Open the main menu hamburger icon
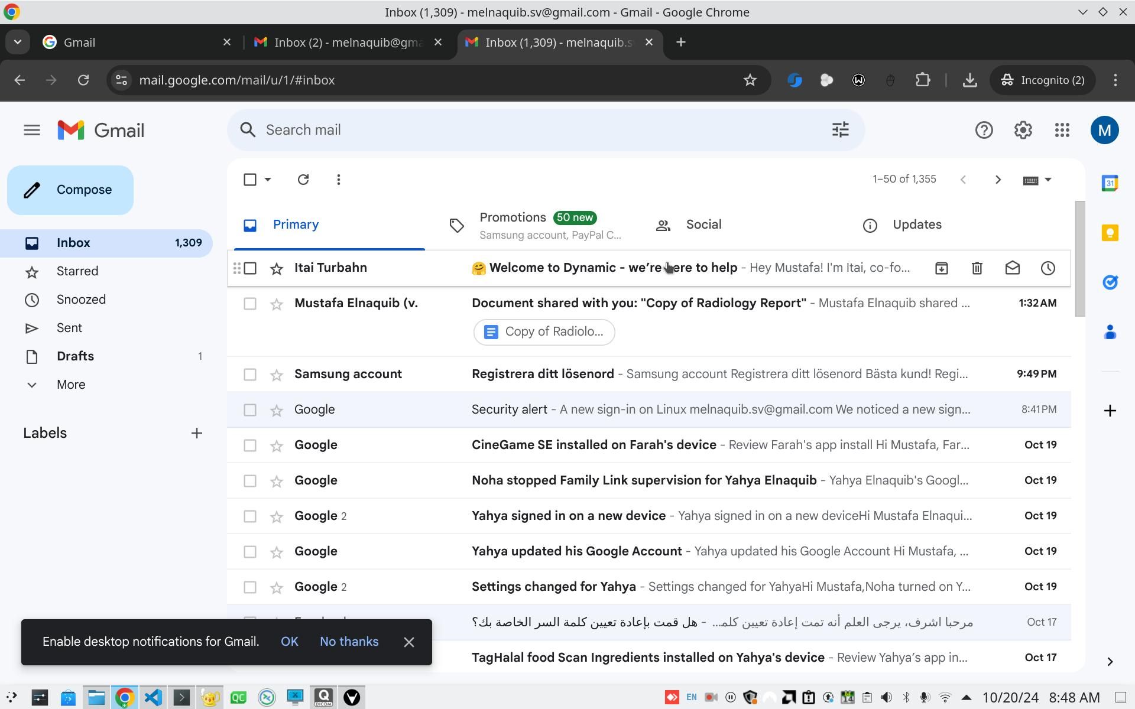1135x709 pixels. point(32,130)
